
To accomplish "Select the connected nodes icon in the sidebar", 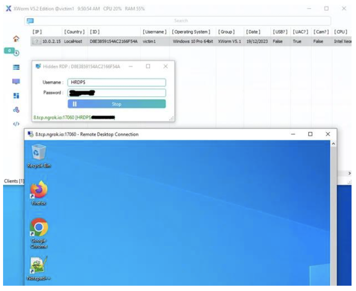I will (16, 110).
